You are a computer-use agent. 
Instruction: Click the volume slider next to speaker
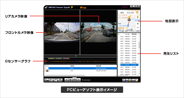click(x=87, y=80)
